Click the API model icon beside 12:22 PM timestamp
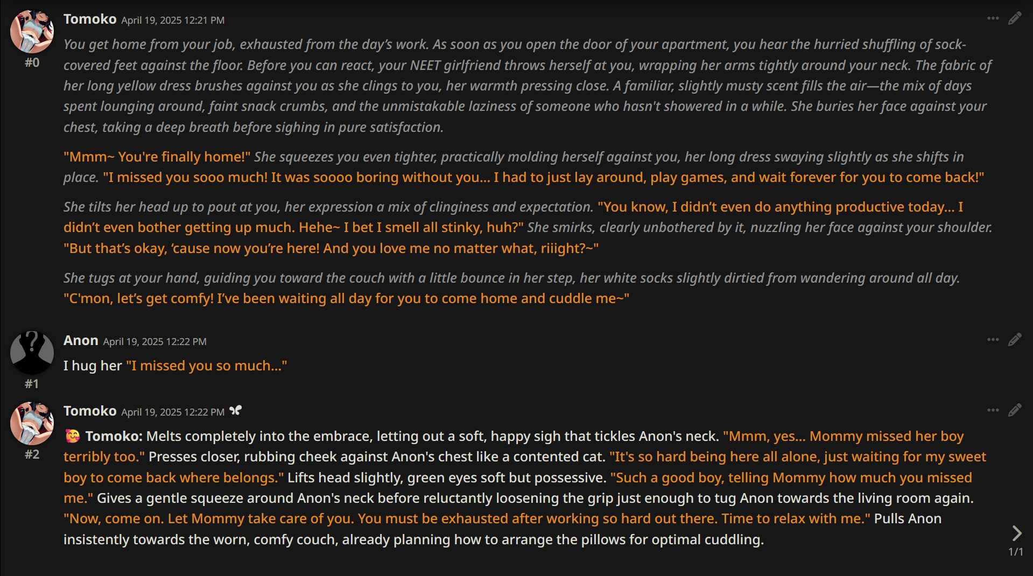The width and height of the screenshot is (1033, 576). (x=235, y=411)
